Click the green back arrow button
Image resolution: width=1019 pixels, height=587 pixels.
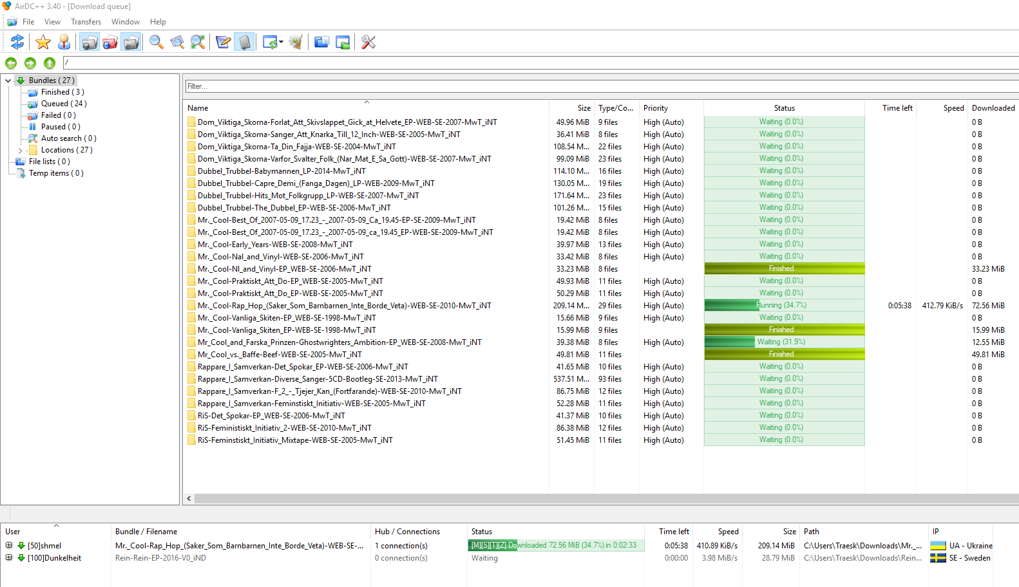point(11,63)
